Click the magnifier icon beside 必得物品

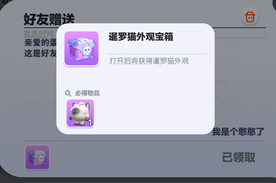68,93
